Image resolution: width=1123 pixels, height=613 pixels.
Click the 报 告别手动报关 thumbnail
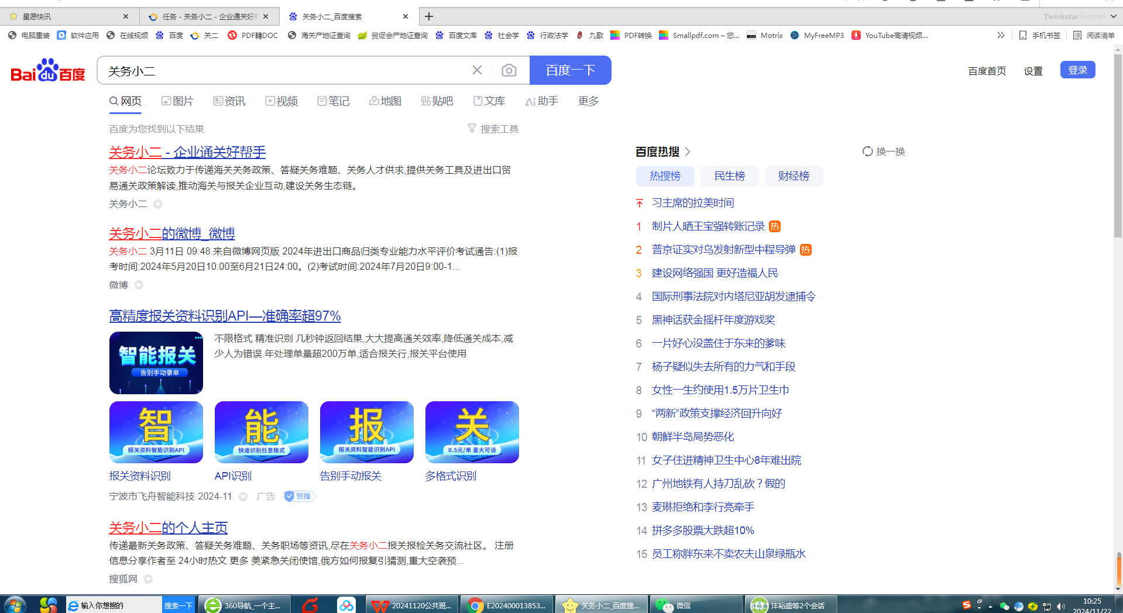pos(367,432)
